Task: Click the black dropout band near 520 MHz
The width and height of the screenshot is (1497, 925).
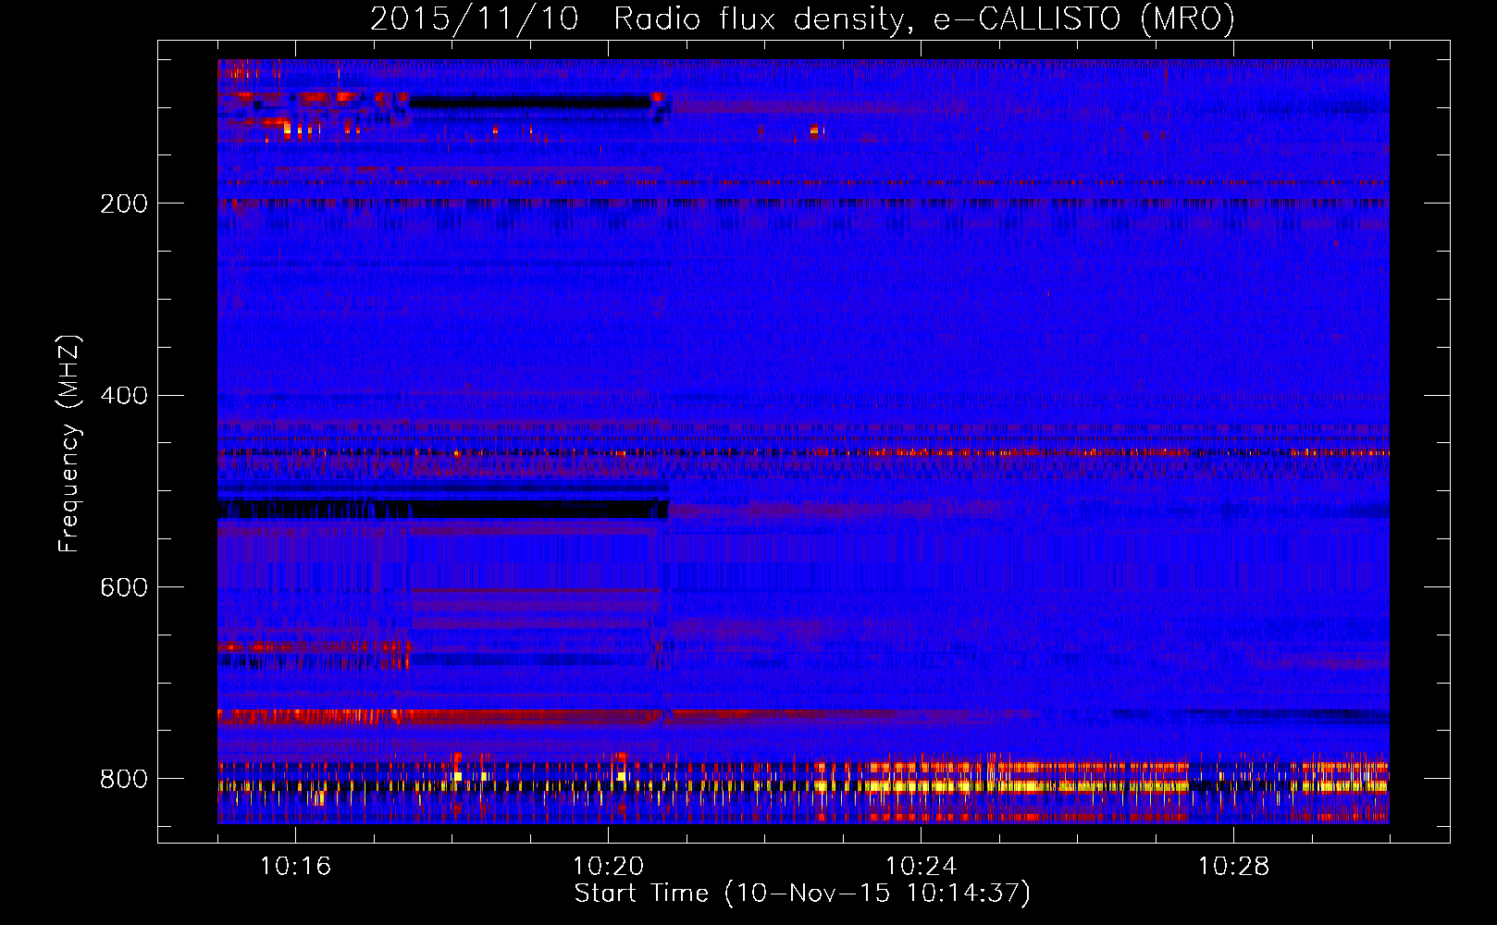Action: [443, 509]
